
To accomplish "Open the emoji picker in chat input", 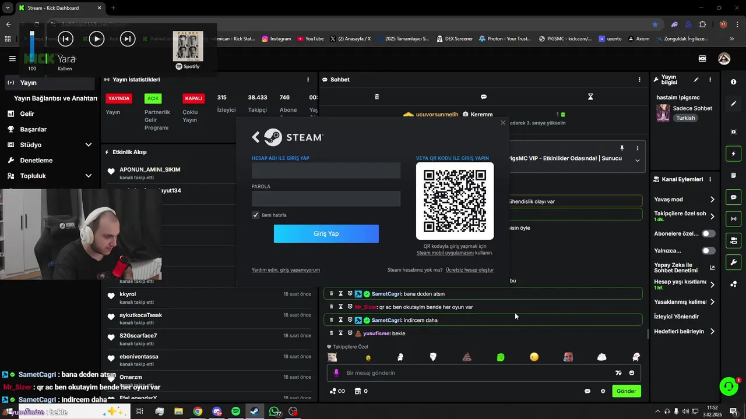I will pos(632,373).
